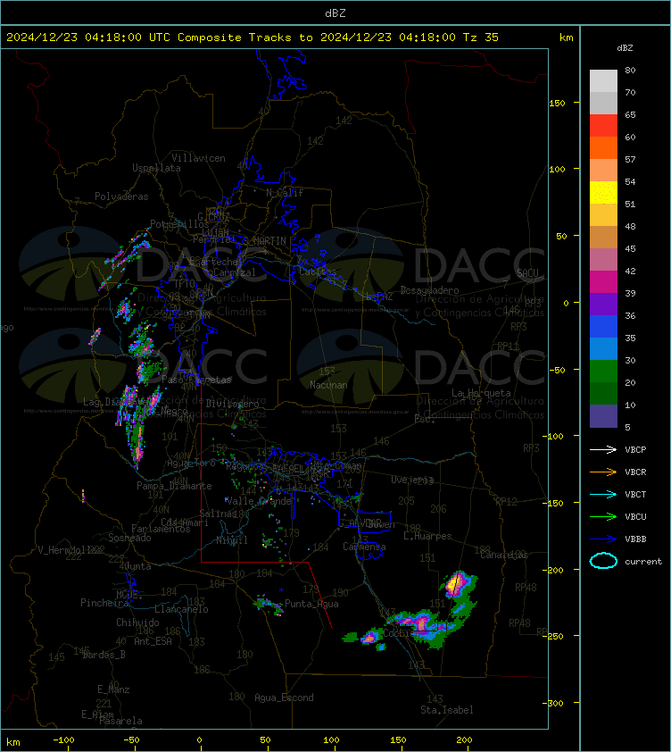
Task: Click the orange VBCR arrow in legend
Action: coord(603,472)
